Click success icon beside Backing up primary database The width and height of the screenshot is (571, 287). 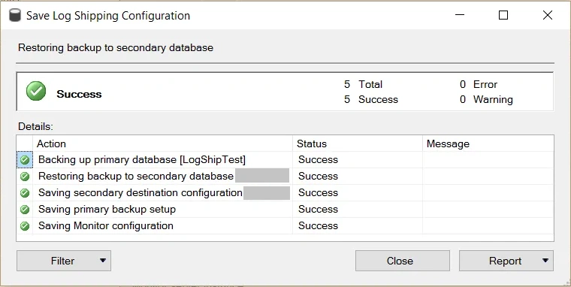tap(25, 160)
